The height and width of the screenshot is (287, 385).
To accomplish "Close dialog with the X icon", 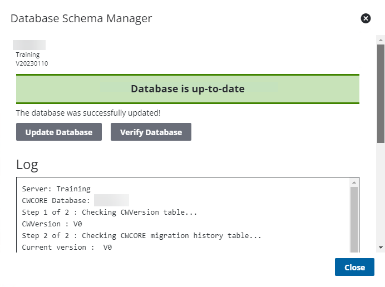I will [366, 18].
